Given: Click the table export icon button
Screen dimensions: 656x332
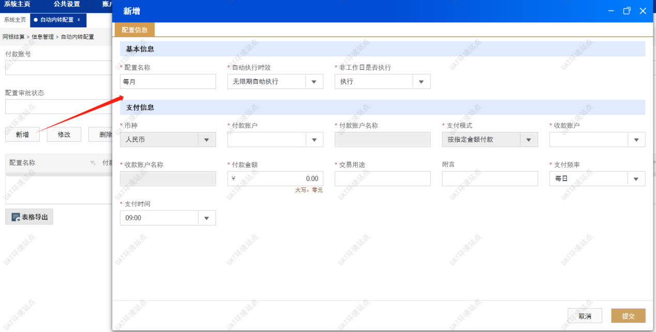Looking at the screenshot, I should click(29, 217).
